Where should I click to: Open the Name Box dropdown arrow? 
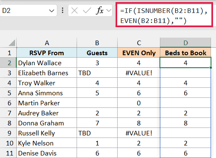(x=51, y=11)
